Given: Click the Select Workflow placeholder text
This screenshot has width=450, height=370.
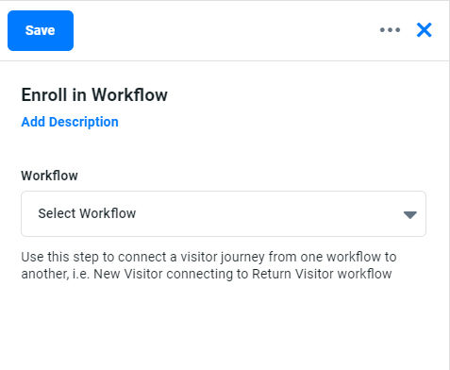Looking at the screenshot, I should point(87,213).
